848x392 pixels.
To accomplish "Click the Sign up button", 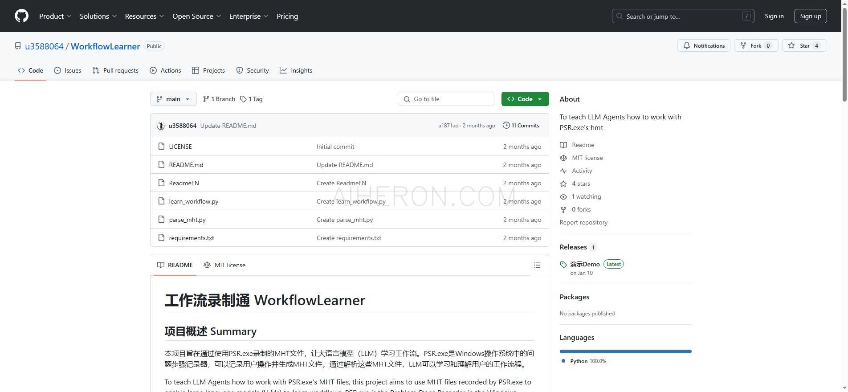I will tap(811, 16).
